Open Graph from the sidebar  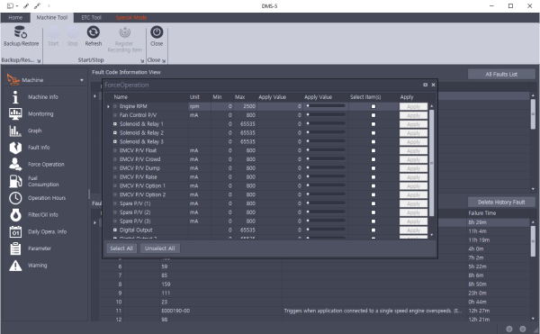(x=34, y=131)
